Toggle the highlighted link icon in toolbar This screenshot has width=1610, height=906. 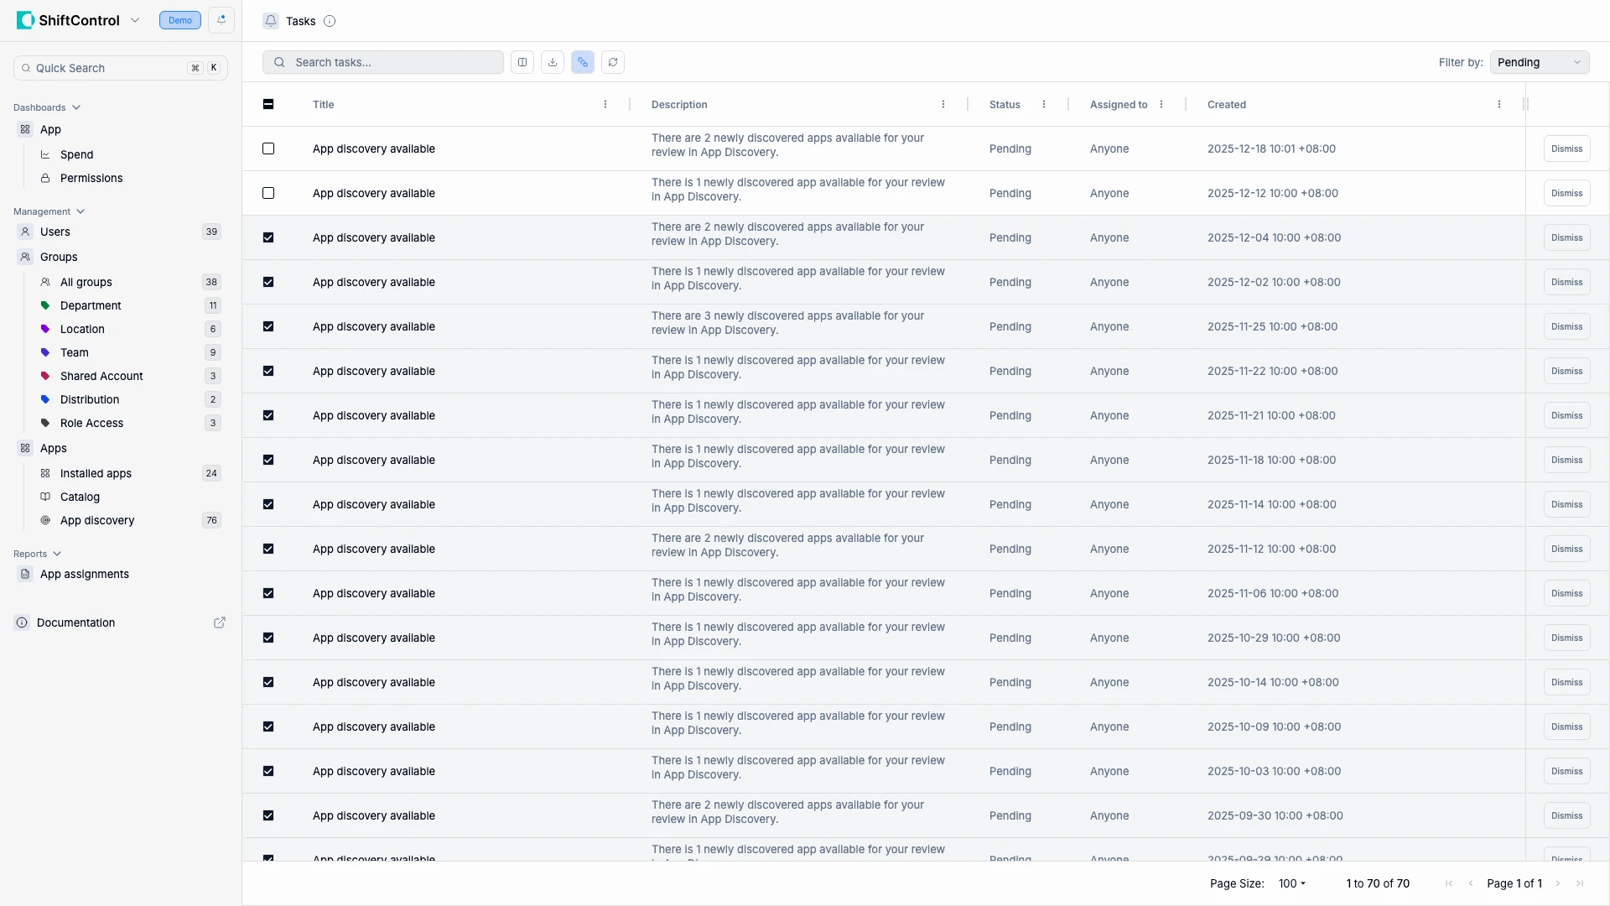coord(583,62)
